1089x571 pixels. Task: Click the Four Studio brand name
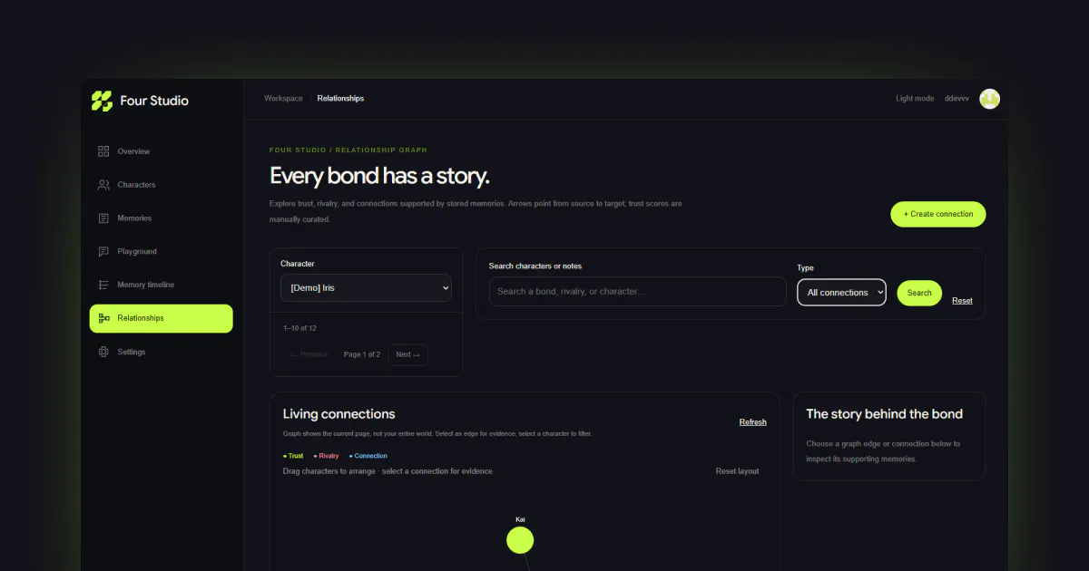154,101
